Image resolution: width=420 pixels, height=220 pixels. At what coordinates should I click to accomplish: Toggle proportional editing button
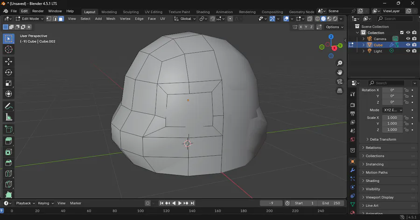tap(230, 19)
